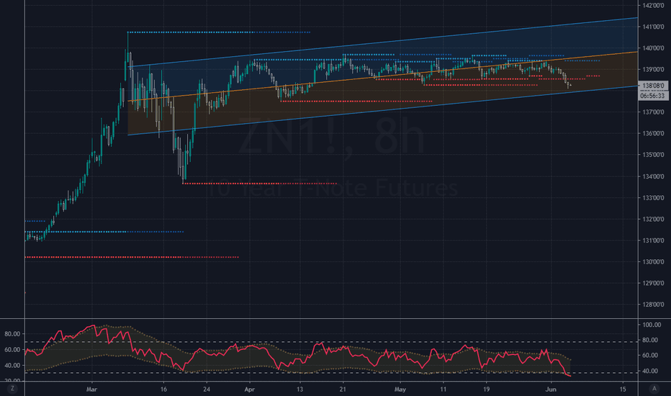Viewport: 671px width, 396px height.
Task: Click the right-side 80.00 indicator scale label
Action: point(651,341)
